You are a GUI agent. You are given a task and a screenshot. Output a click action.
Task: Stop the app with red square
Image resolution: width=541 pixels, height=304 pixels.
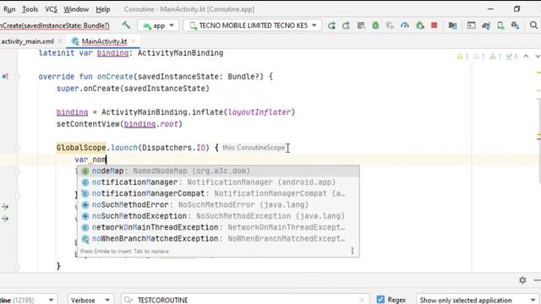[x=434, y=25]
